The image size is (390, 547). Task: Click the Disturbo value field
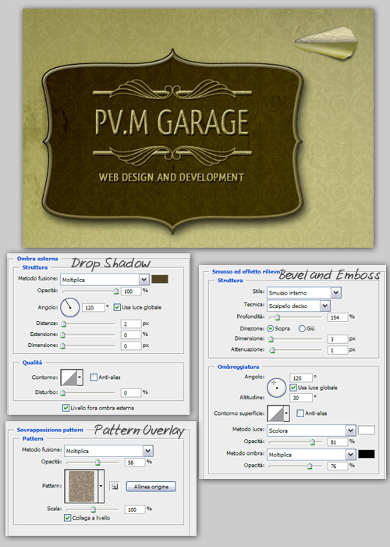(131, 393)
